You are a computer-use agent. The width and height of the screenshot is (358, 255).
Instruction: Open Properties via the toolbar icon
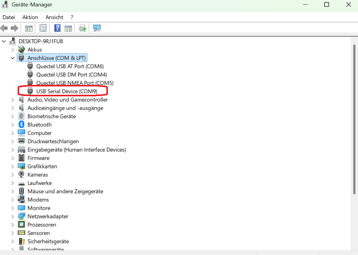pos(43,28)
